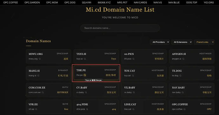The height and width of the screenshot is (115, 219).
Task: Click the MIWU.ORG card title
Action: click(36, 54)
